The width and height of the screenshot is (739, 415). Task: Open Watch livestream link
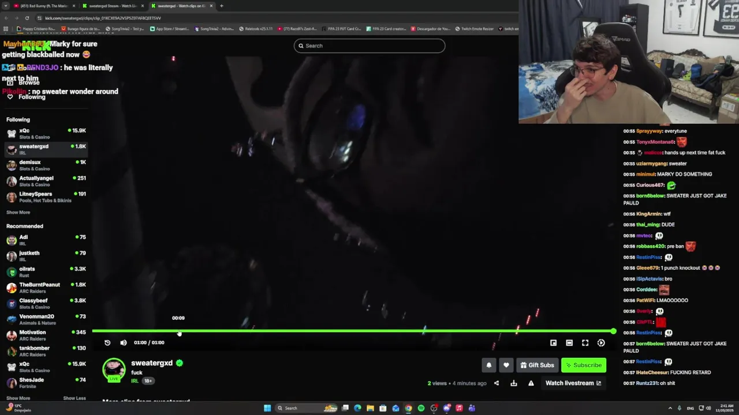tap(573, 383)
